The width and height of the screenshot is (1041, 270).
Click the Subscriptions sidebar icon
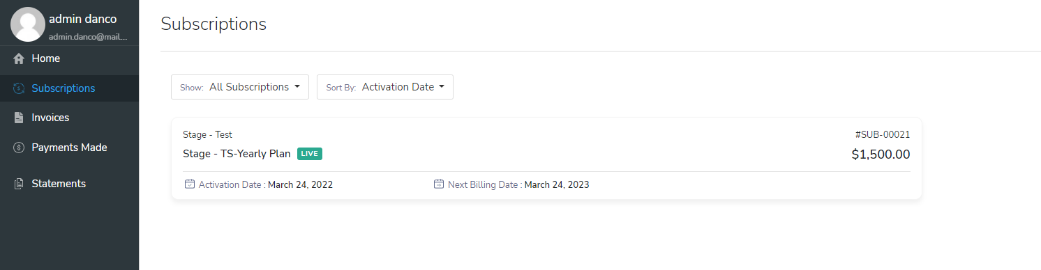tap(19, 88)
